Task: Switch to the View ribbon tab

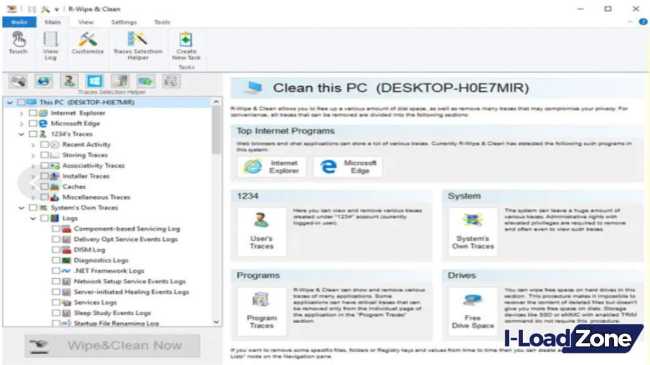Action: [86, 22]
